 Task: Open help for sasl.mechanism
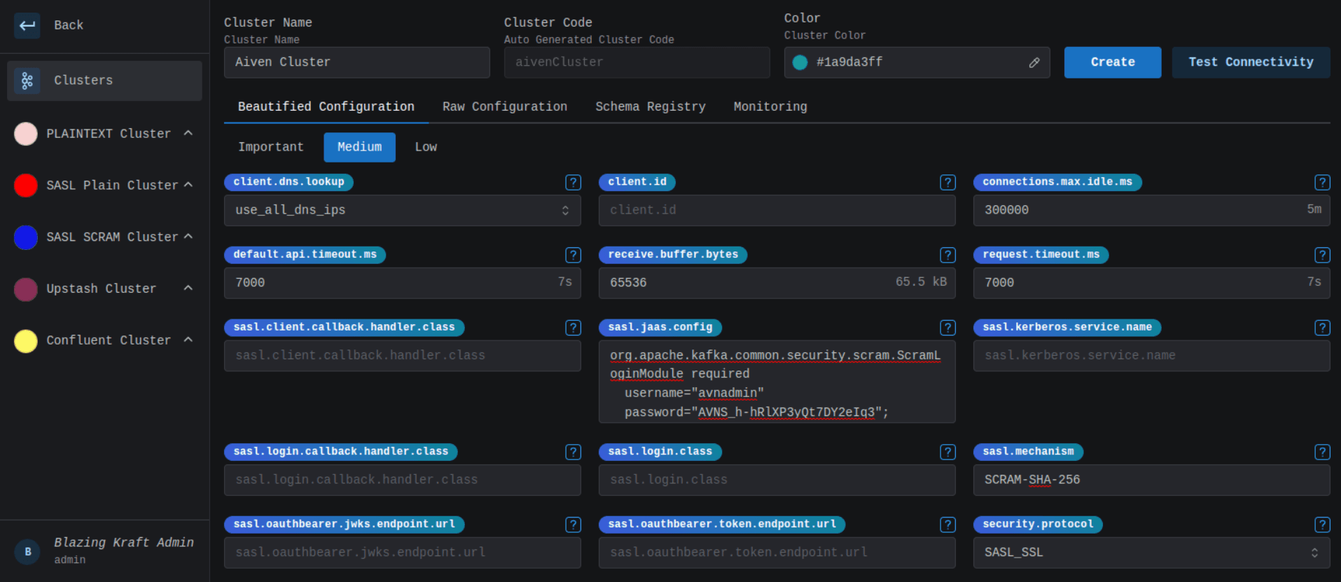1322,452
